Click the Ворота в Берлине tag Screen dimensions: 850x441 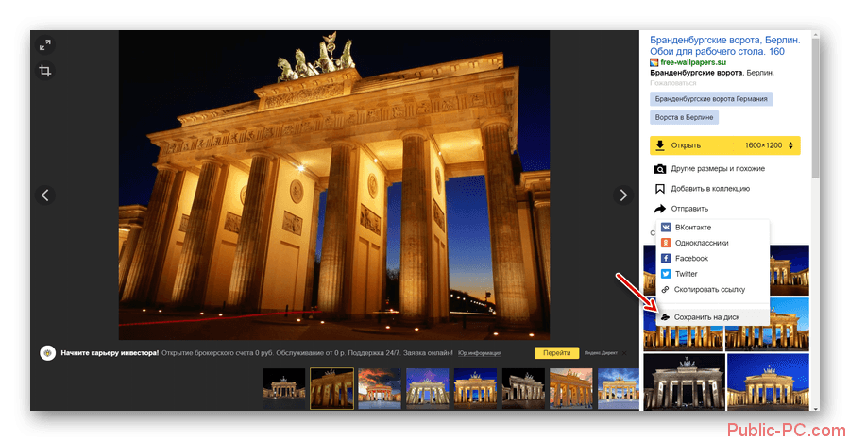point(684,117)
